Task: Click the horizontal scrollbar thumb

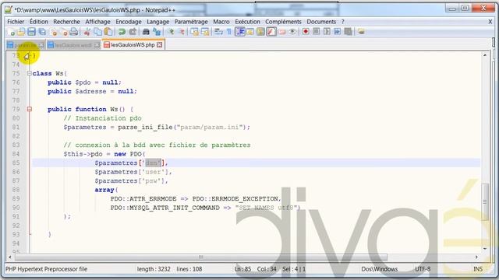Action: [201, 257]
